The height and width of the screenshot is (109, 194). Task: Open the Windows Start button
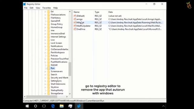[x=27, y=106]
